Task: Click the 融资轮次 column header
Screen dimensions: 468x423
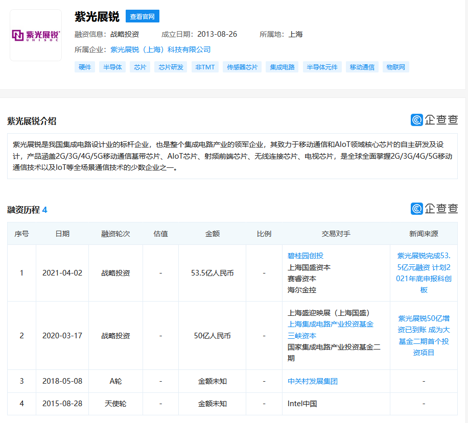Action: click(x=115, y=234)
